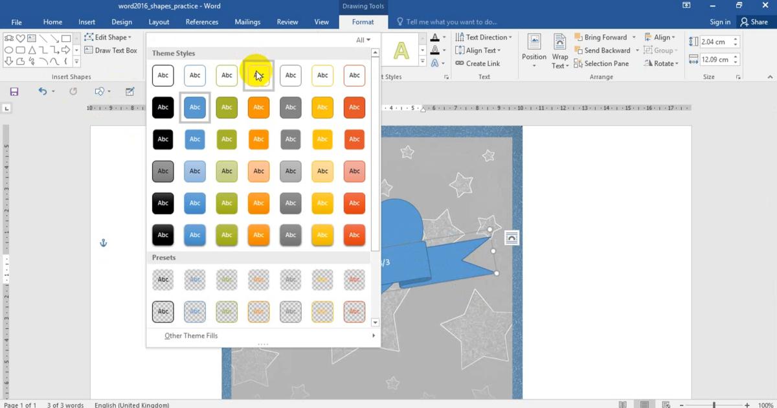Click the Create Link button
This screenshot has height=408, width=777.
pyautogui.click(x=477, y=63)
